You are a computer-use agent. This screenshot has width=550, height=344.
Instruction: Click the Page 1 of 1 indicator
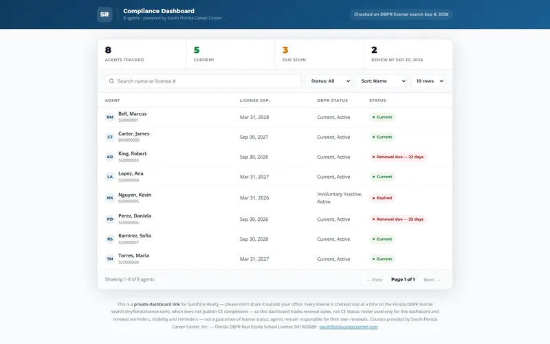coord(403,279)
